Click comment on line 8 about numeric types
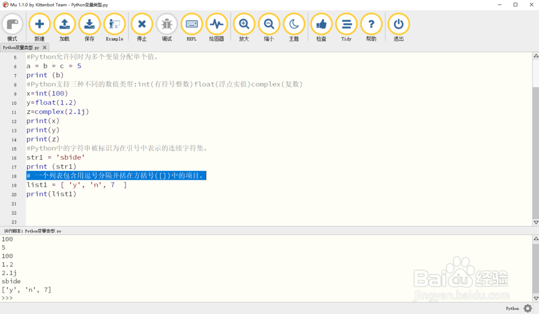 coord(164,84)
